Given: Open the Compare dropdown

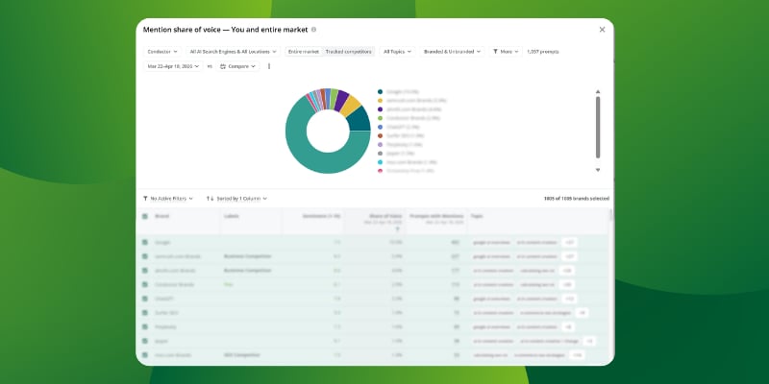Looking at the screenshot, I should point(237,66).
